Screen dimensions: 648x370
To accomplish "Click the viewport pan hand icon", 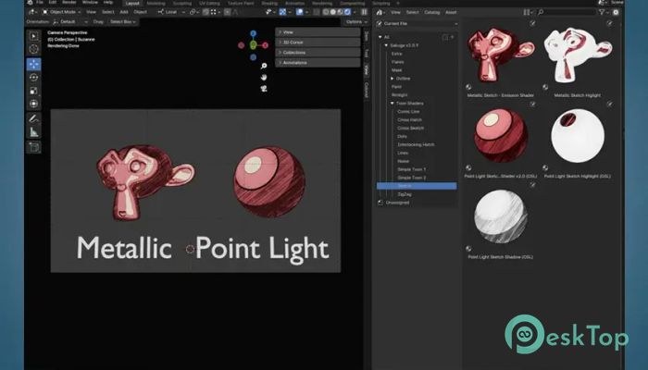I will click(x=264, y=77).
